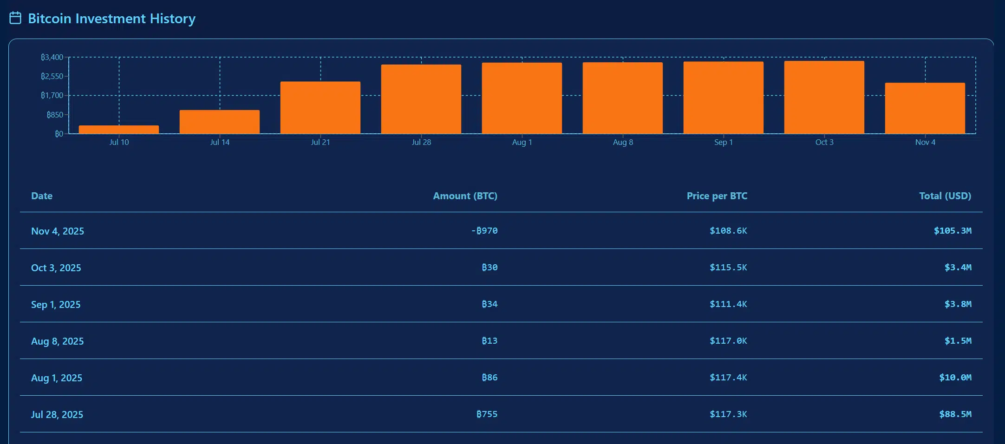Select the shortest bar above Jul 10
The image size is (1005, 444).
point(118,129)
